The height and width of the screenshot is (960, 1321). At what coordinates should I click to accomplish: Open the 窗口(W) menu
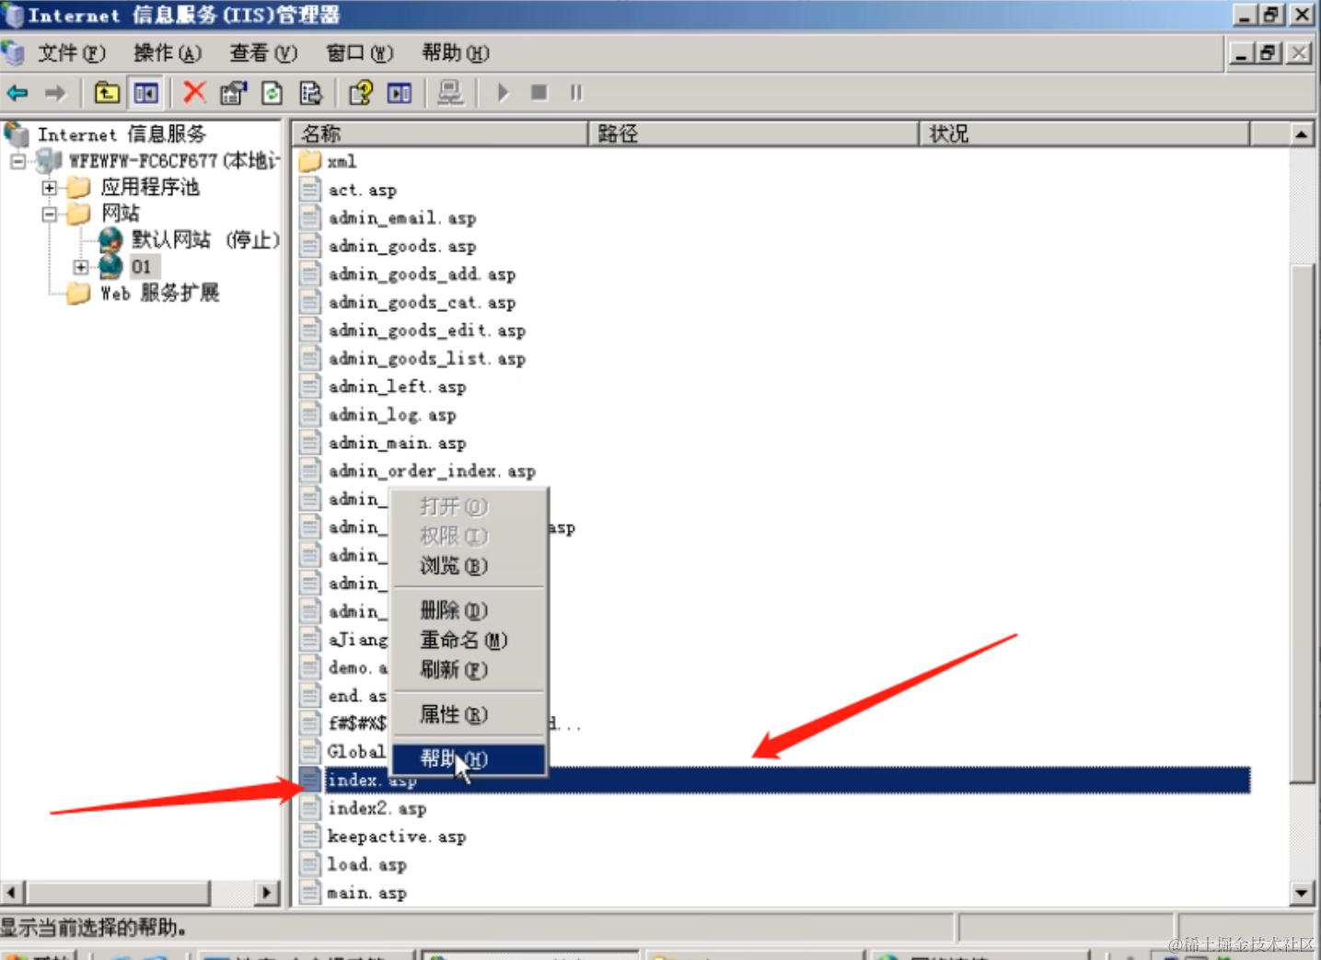pos(360,53)
